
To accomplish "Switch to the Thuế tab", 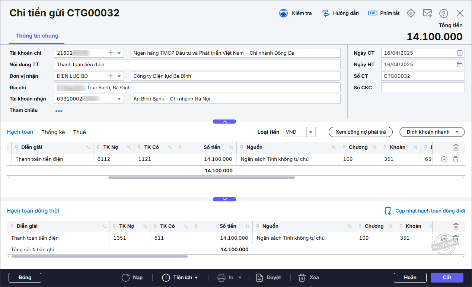I will point(79,132).
